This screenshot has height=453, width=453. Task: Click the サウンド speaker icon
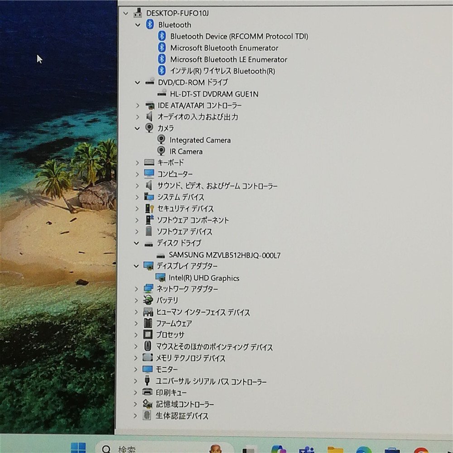point(149,185)
